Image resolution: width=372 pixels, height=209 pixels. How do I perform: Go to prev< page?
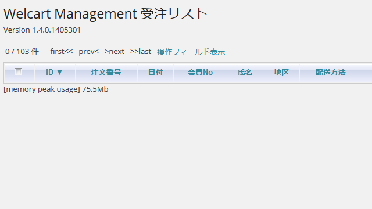click(x=88, y=52)
